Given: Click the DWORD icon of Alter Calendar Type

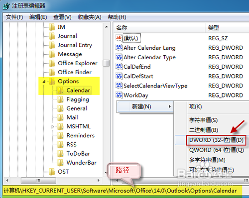Looking at the screenshot, I should pyautogui.click(x=119, y=57).
